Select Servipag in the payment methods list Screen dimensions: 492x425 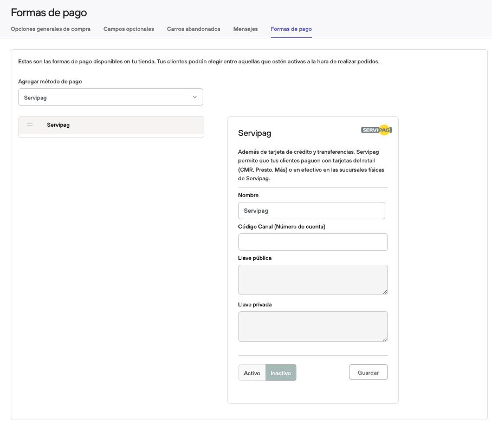point(59,125)
